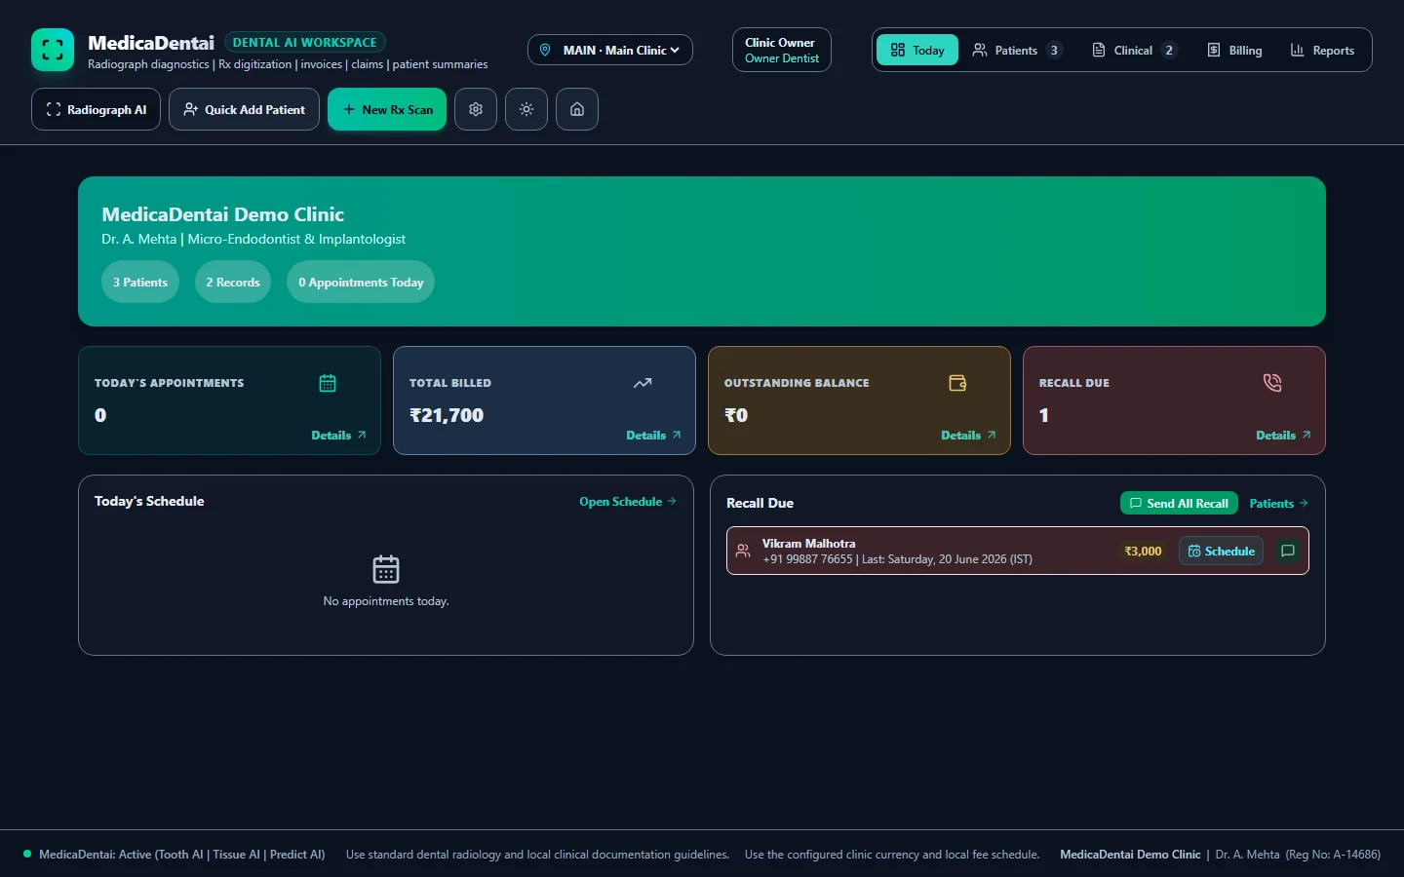Click the Open Schedule link

(x=628, y=502)
